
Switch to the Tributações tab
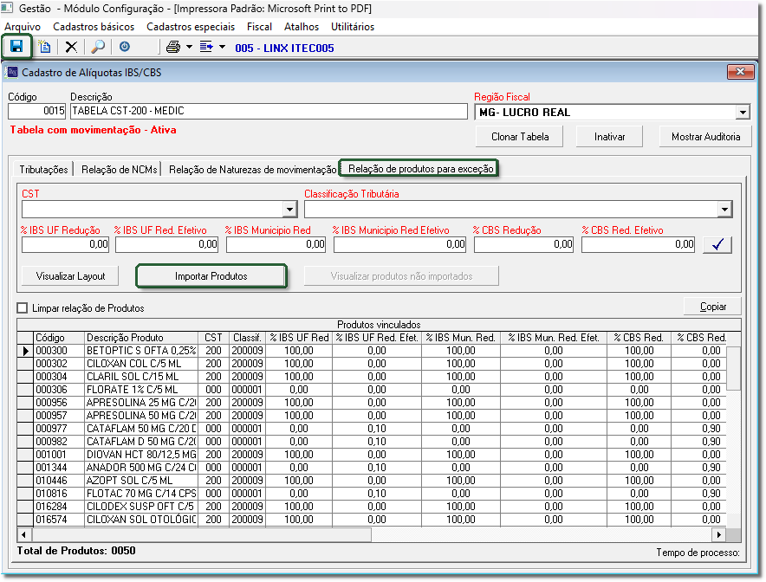pos(44,170)
